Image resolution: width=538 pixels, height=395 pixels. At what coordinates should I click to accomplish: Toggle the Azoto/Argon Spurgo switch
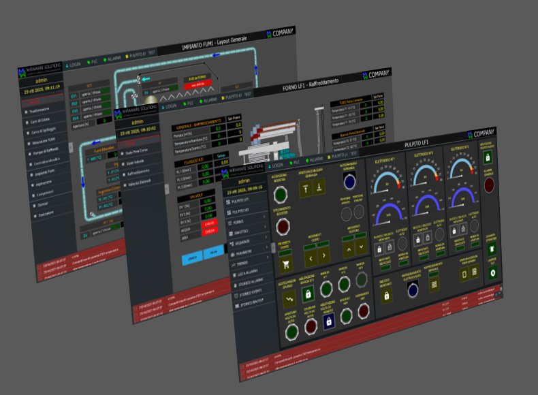(x=289, y=296)
